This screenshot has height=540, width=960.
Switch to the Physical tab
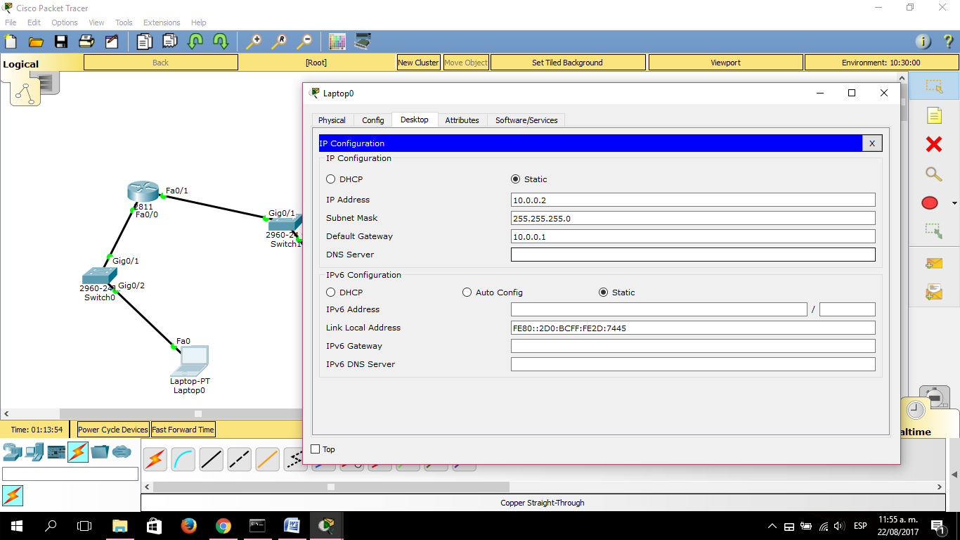332,120
